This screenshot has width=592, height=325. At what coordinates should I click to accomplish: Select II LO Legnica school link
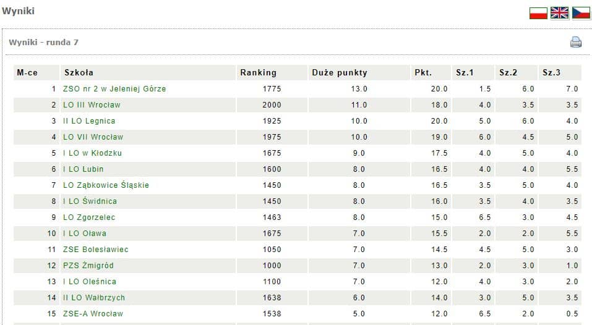[89, 121]
